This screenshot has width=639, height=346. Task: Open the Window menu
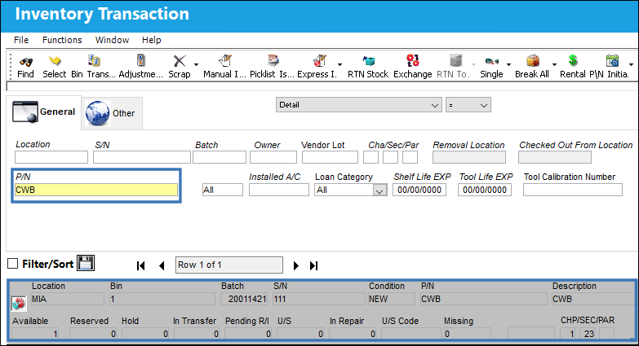(x=112, y=40)
